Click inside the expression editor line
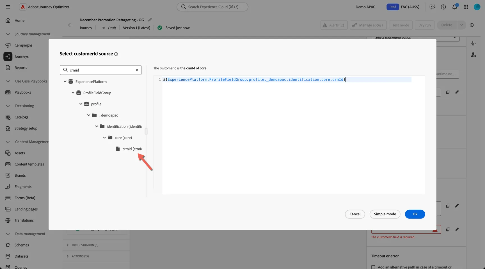The width and height of the screenshot is (485, 269). coord(287,79)
